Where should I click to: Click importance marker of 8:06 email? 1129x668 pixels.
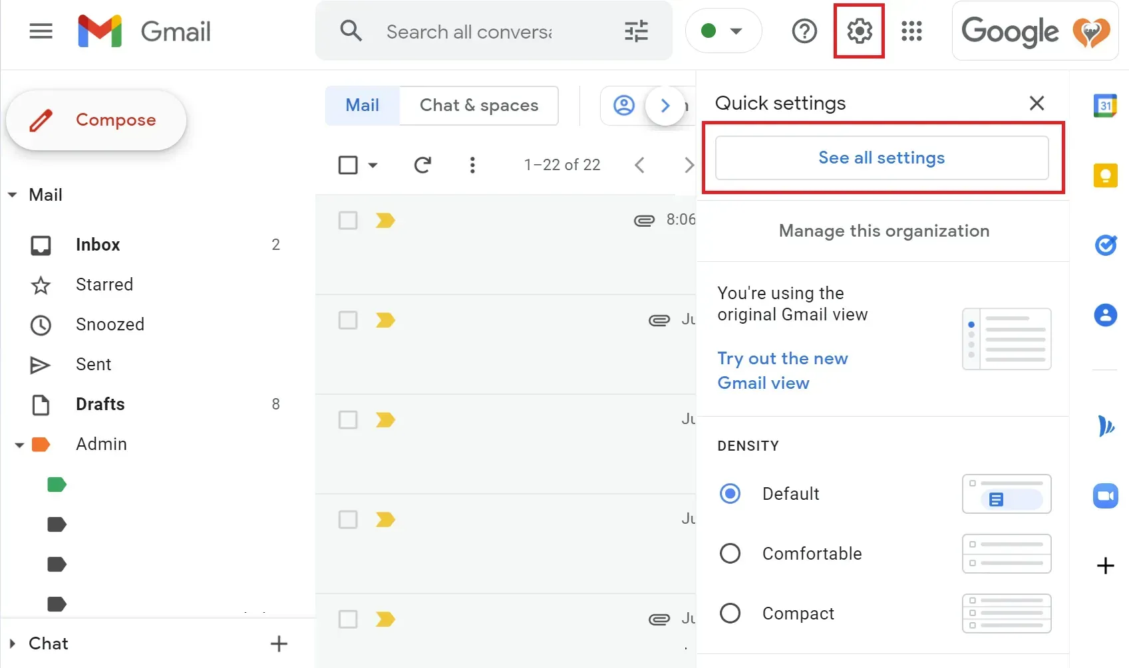coord(385,220)
